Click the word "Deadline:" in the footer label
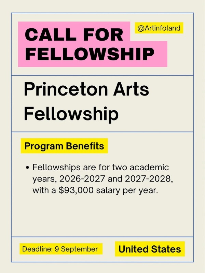Screen dimensions: 205x273 (x=37, y=249)
